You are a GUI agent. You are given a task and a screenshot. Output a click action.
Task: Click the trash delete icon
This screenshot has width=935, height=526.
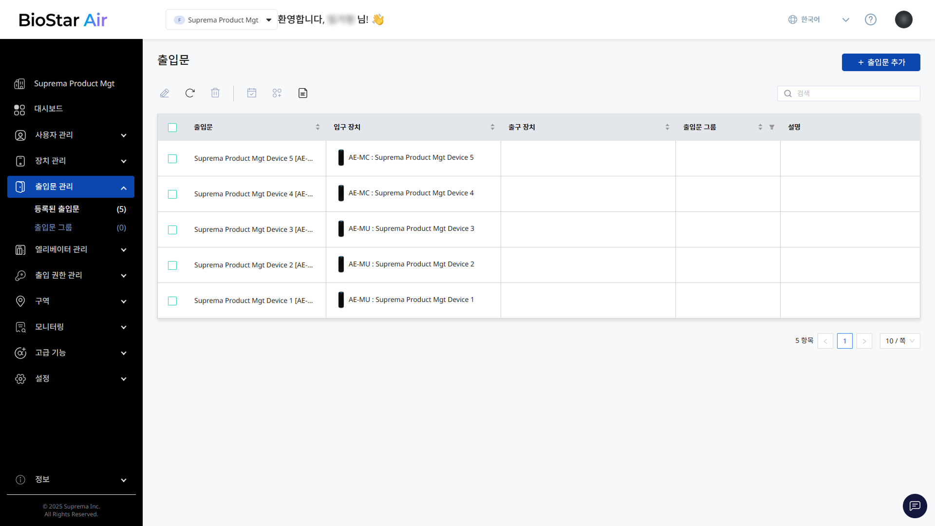coord(215,93)
